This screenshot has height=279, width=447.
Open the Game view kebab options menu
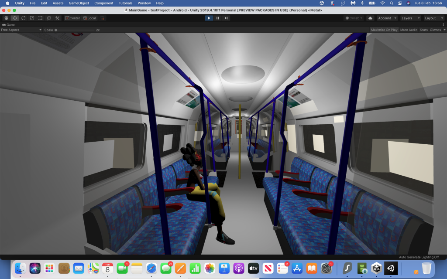tap(444, 25)
